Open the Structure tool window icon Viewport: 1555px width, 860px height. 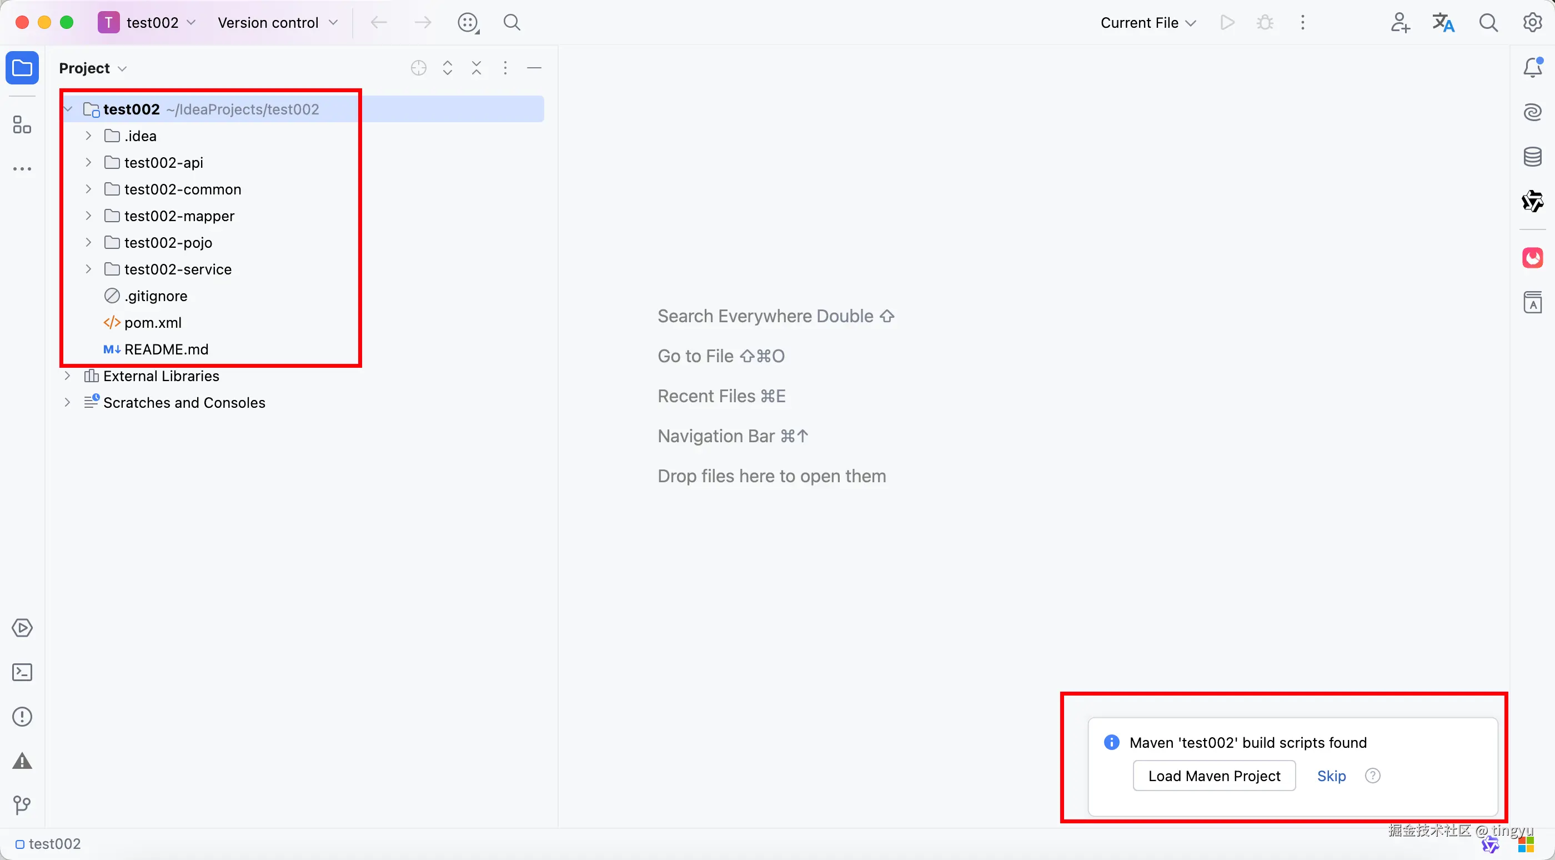pyautogui.click(x=22, y=125)
